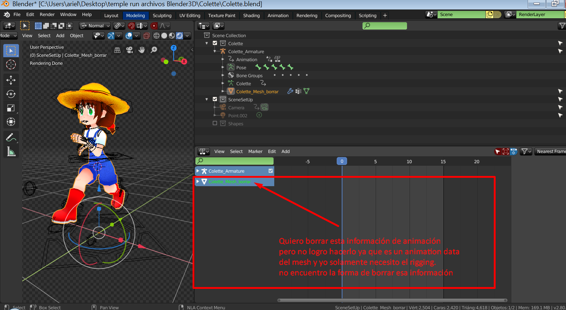Toggle the Colette_Armature NLA track checkbox
566x310 pixels.
(x=271, y=171)
